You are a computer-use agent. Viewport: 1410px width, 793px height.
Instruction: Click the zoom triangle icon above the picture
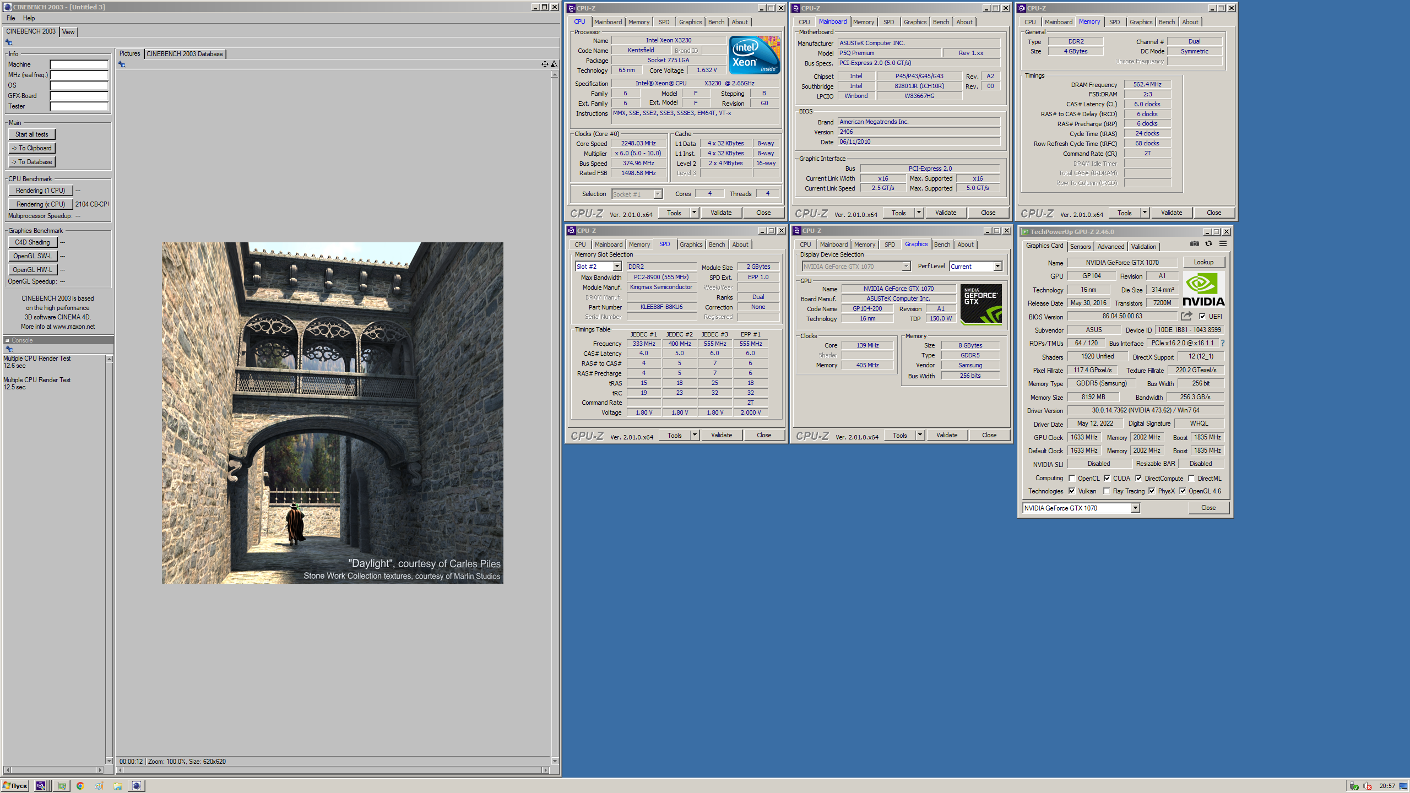click(554, 64)
